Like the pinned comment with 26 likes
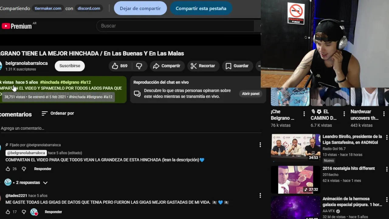The image size is (389, 219). [8, 169]
